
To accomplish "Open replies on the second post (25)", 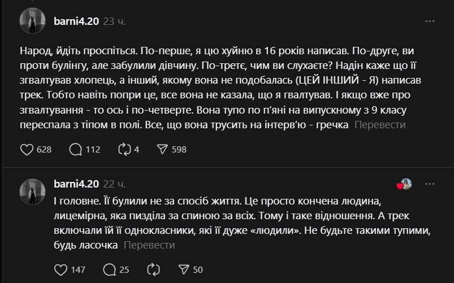I will (x=110, y=269).
